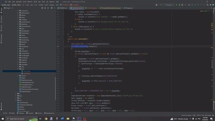Screen dimensions: 215x121
Task: Open Windows Start menu
Action: point(3,119)
